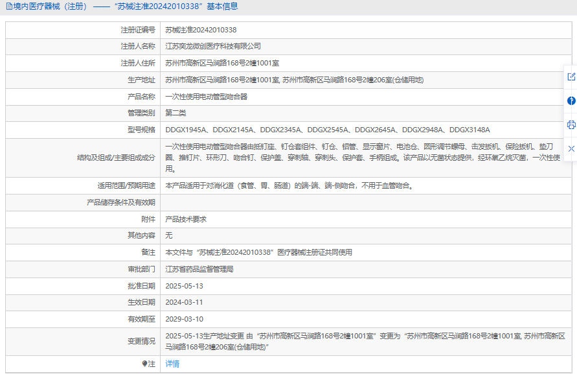This screenshot has height=378, width=577.
Task: Click model DDGX1945A specifications row
Action: 328,130
